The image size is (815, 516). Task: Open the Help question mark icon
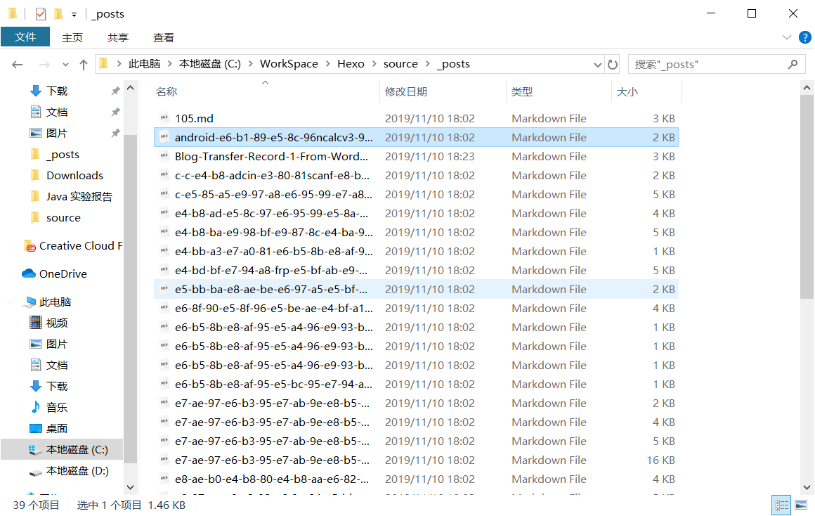pyautogui.click(x=804, y=37)
